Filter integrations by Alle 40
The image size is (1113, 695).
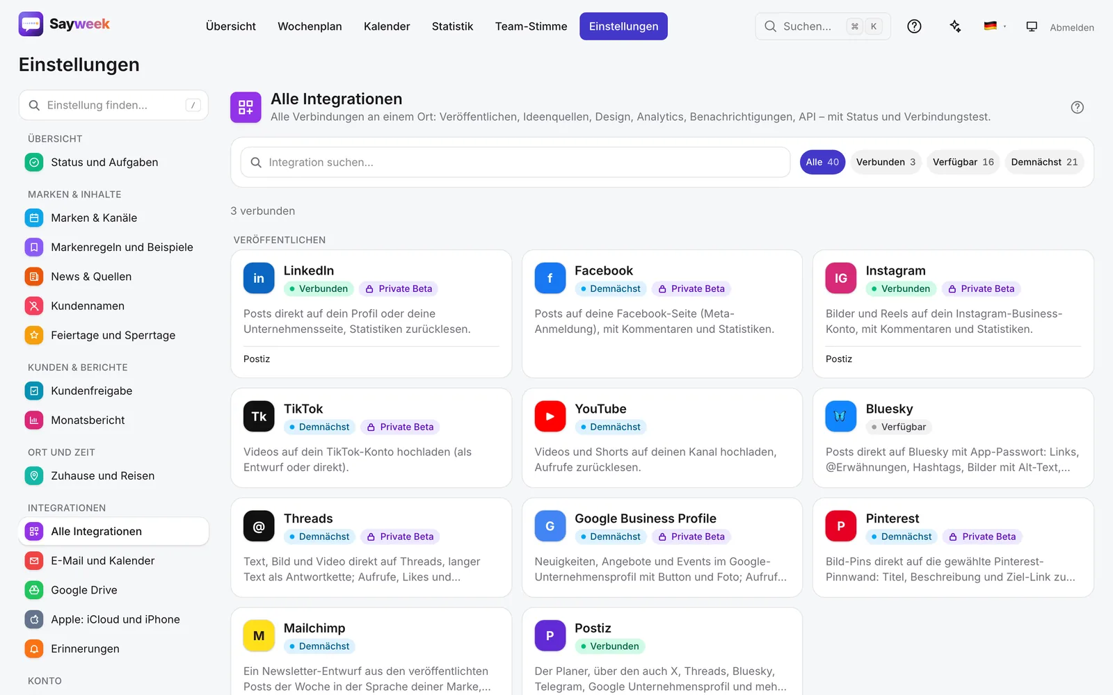coord(822,162)
